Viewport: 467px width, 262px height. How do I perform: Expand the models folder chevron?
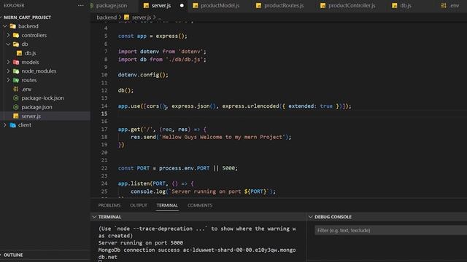click(8, 62)
